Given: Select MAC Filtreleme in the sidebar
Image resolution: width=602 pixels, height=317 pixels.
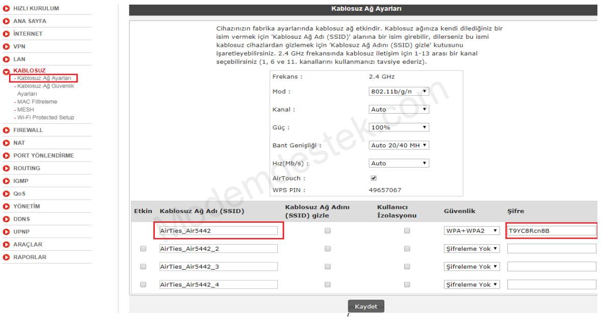Looking at the screenshot, I should click(x=37, y=102).
